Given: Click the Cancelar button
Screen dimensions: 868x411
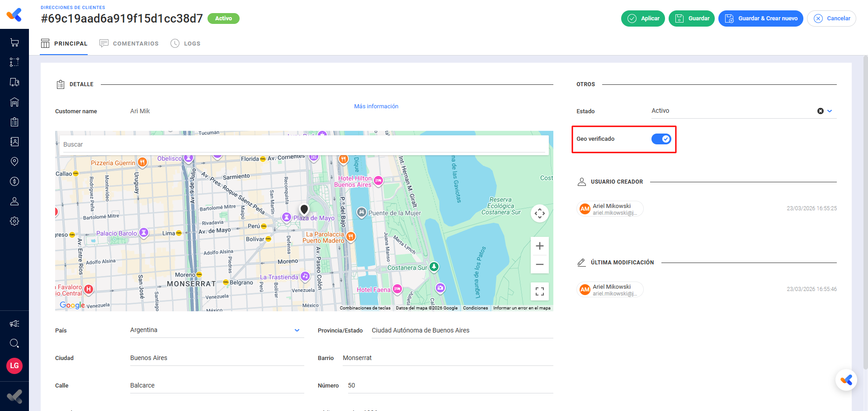Looking at the screenshot, I should pos(831,18).
